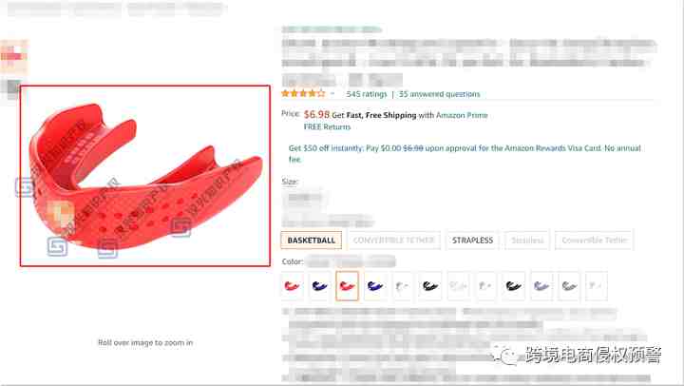Image resolution: width=684 pixels, height=386 pixels.
Task: Open the 545 ratings link
Action: tap(367, 94)
